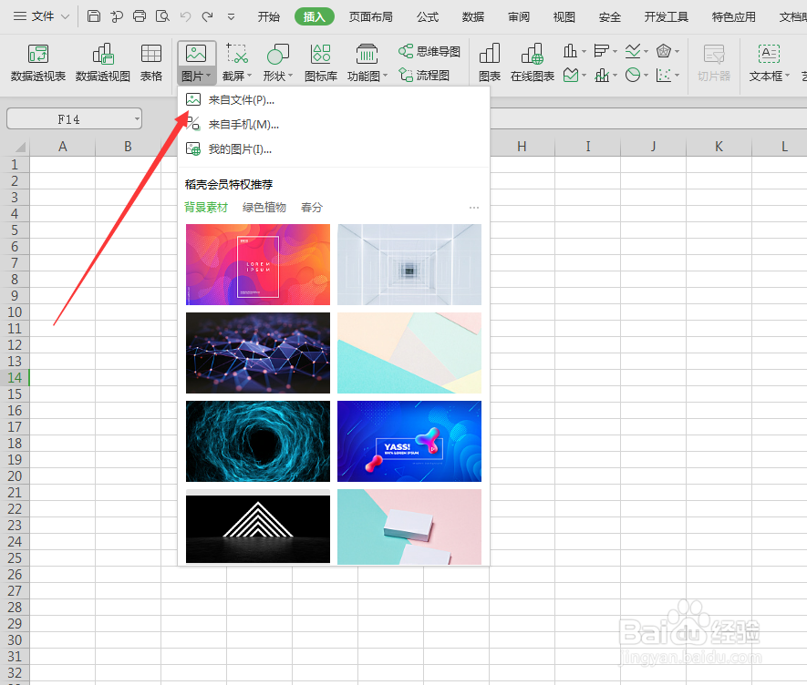Click the column chart type icon
The image size is (807, 685).
coord(570,51)
